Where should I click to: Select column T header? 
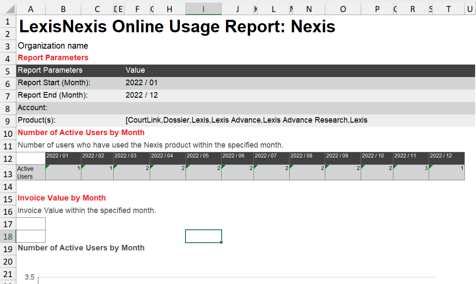tap(448, 9)
